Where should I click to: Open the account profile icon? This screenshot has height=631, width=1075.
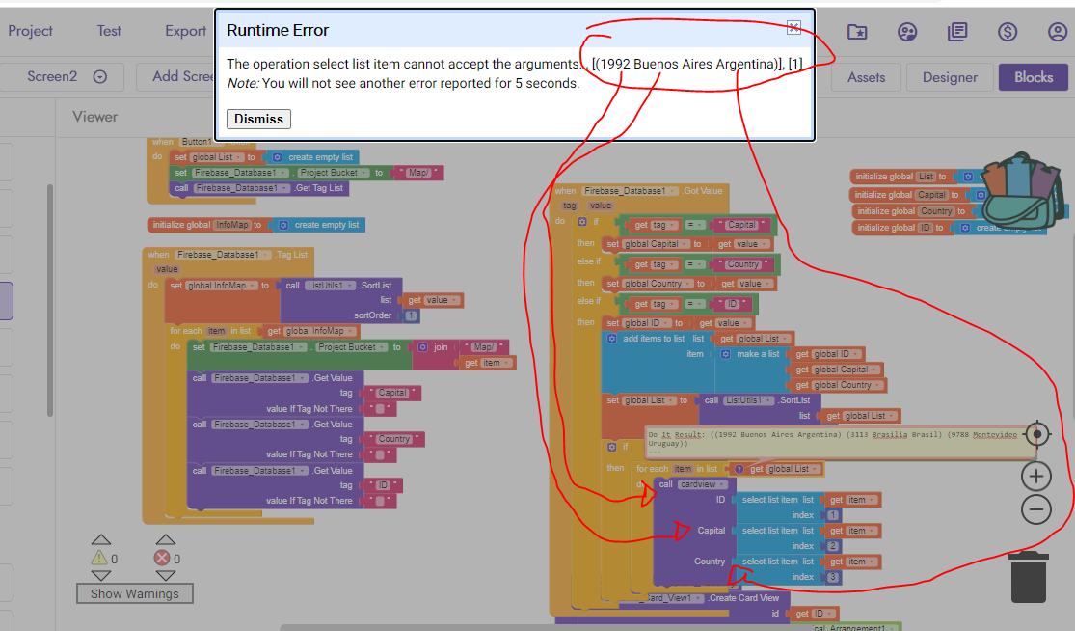(x=1058, y=31)
